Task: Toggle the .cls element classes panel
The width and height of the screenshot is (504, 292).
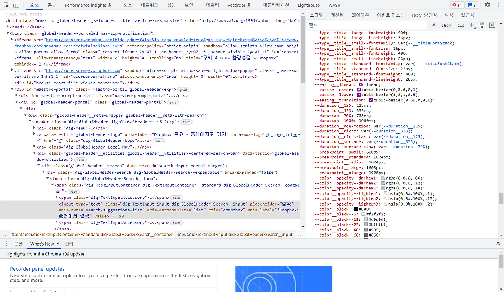Action: [460, 25]
